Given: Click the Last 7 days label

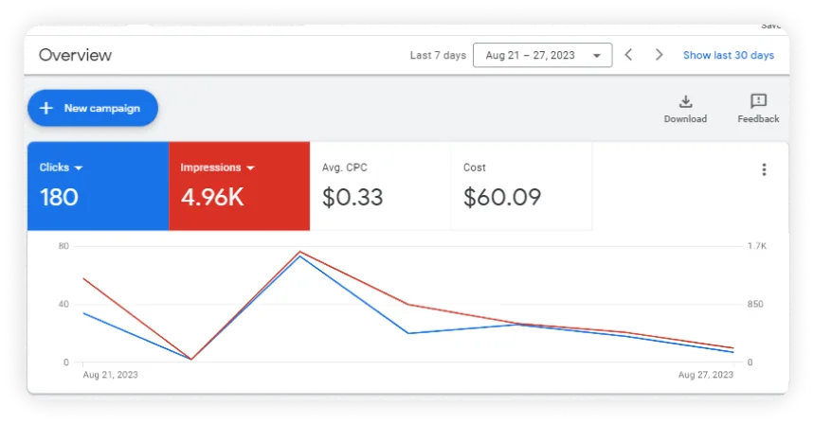Looking at the screenshot, I should [438, 55].
